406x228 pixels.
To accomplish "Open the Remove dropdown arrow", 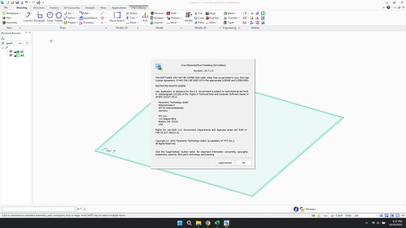I will click(x=165, y=13).
